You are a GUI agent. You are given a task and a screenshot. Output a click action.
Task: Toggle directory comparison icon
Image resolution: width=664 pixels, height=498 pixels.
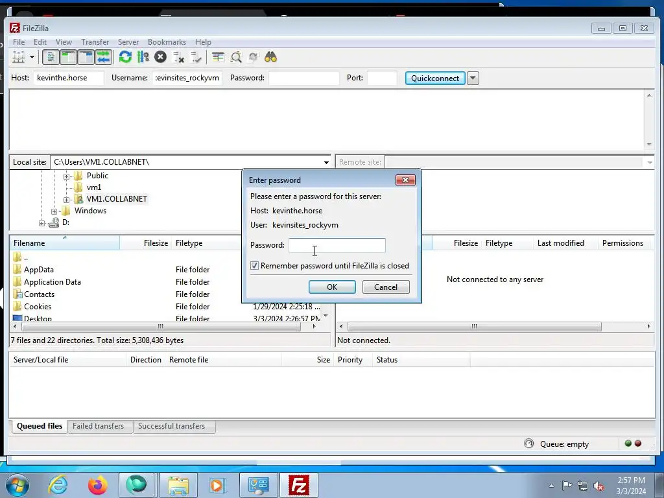click(236, 57)
